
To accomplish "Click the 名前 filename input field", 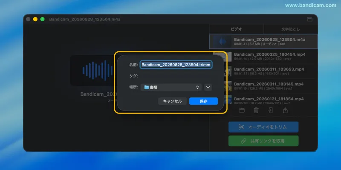I will tap(176, 65).
